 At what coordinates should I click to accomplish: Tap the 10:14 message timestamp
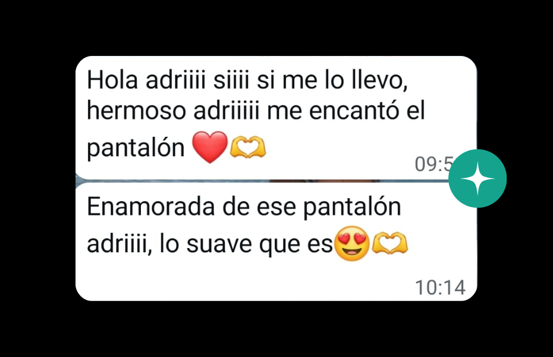(441, 287)
